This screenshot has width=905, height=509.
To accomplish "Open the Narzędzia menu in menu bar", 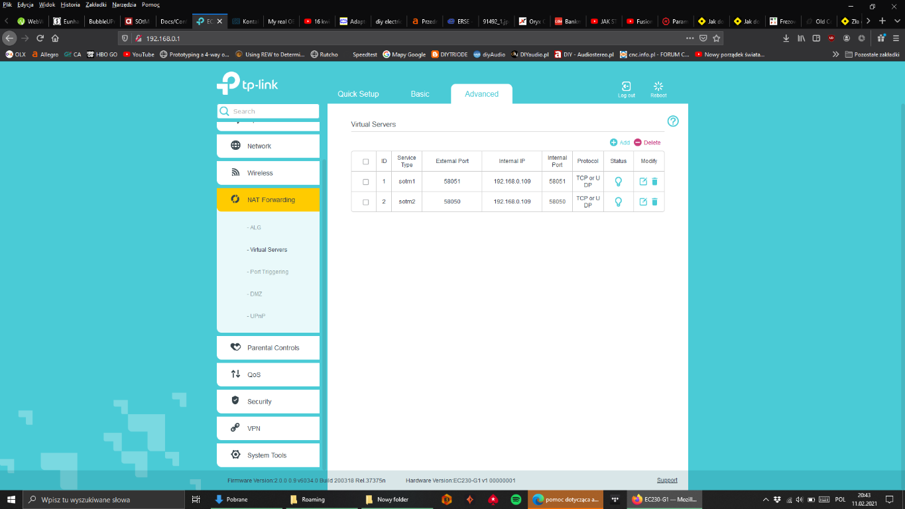I will [x=124, y=5].
